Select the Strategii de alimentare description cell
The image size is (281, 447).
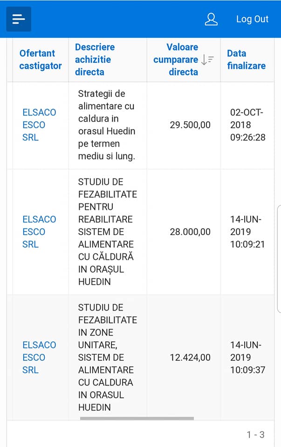click(108, 125)
